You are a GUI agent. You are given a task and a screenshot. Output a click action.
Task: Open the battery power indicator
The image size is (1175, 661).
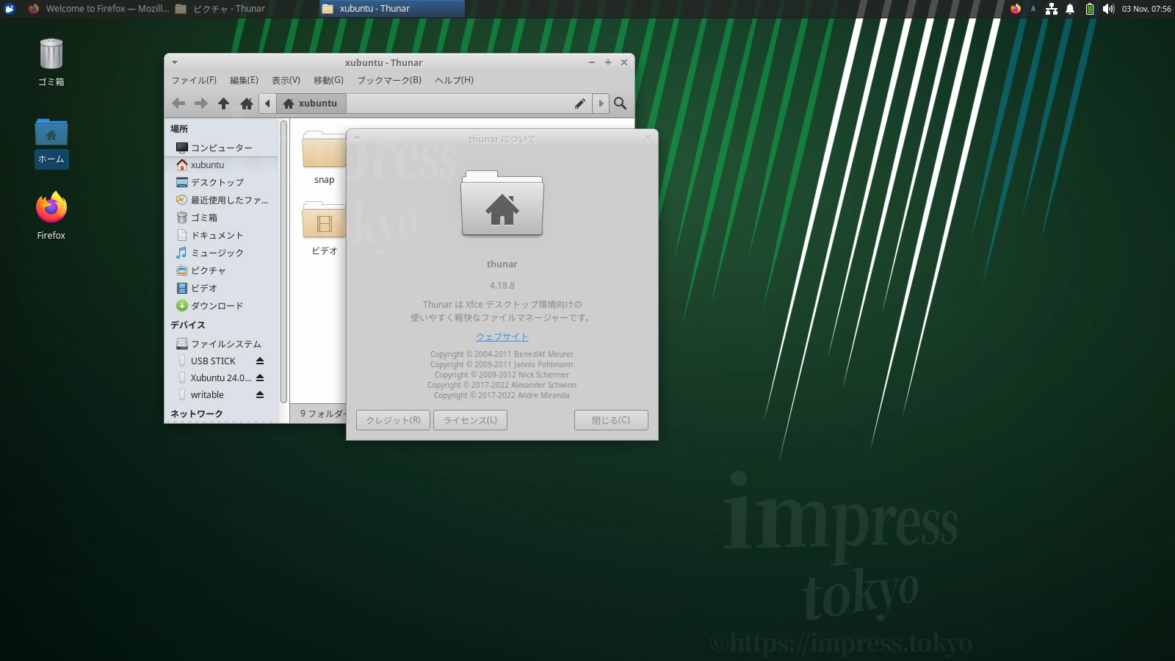tap(1090, 9)
